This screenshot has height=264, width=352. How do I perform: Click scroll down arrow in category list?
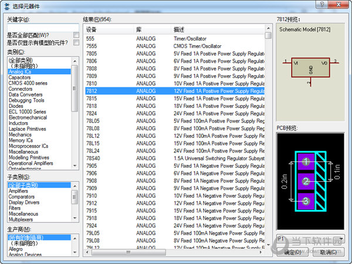[x=75, y=165]
